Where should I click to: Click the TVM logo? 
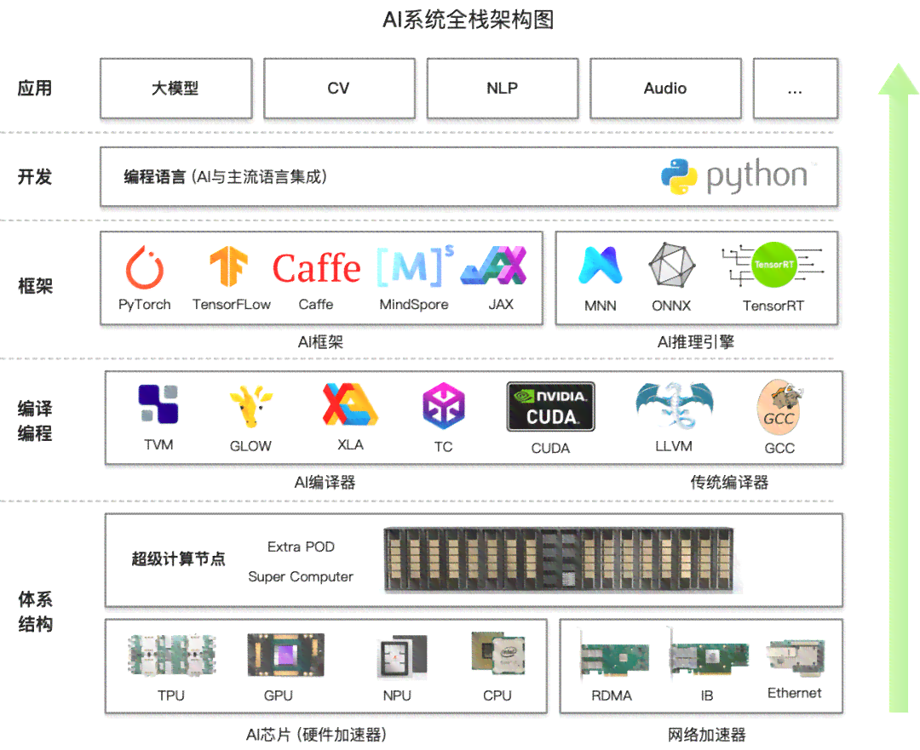tap(158, 404)
